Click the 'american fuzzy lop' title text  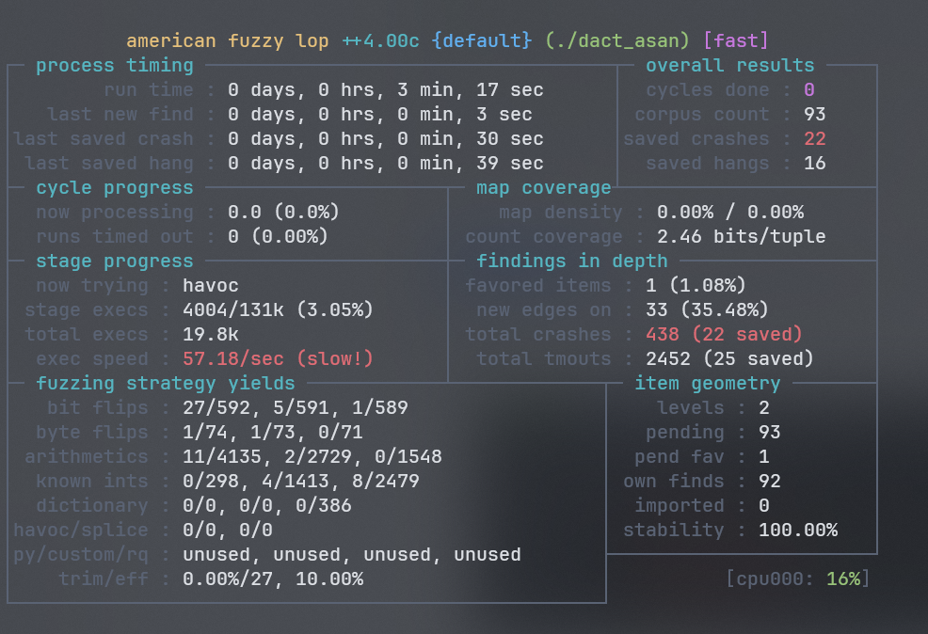pyautogui.click(x=227, y=40)
